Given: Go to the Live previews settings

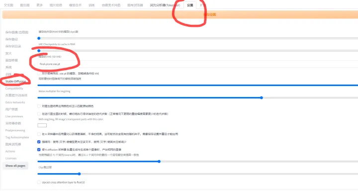Looking at the screenshot, I should point(14,116).
